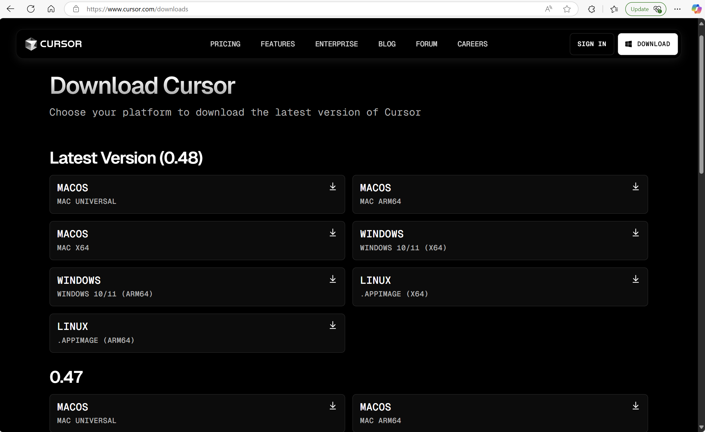Select Mac X64 download card
This screenshot has height=432, width=705.
point(197,240)
